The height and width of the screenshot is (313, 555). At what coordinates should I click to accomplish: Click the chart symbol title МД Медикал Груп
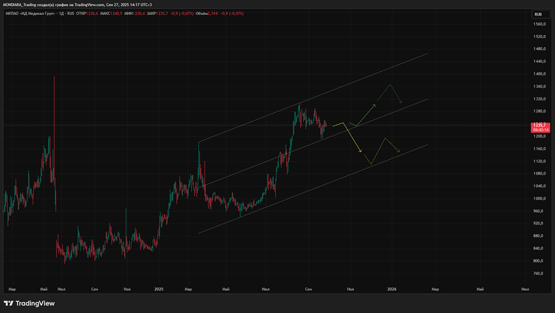pos(30,13)
